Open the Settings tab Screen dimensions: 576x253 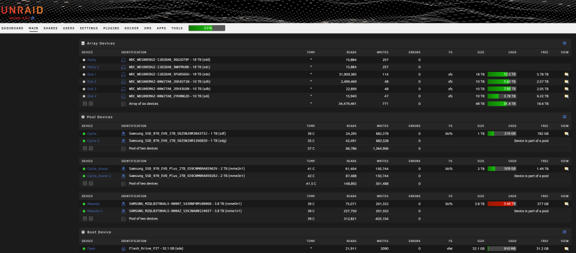point(89,28)
